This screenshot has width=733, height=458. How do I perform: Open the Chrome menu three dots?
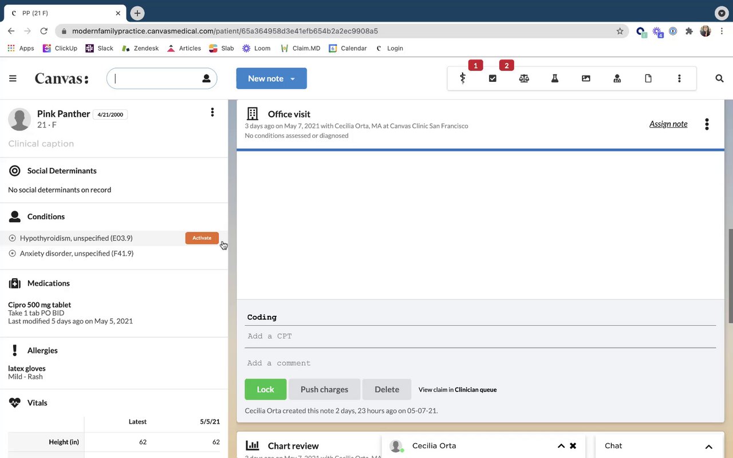(722, 31)
